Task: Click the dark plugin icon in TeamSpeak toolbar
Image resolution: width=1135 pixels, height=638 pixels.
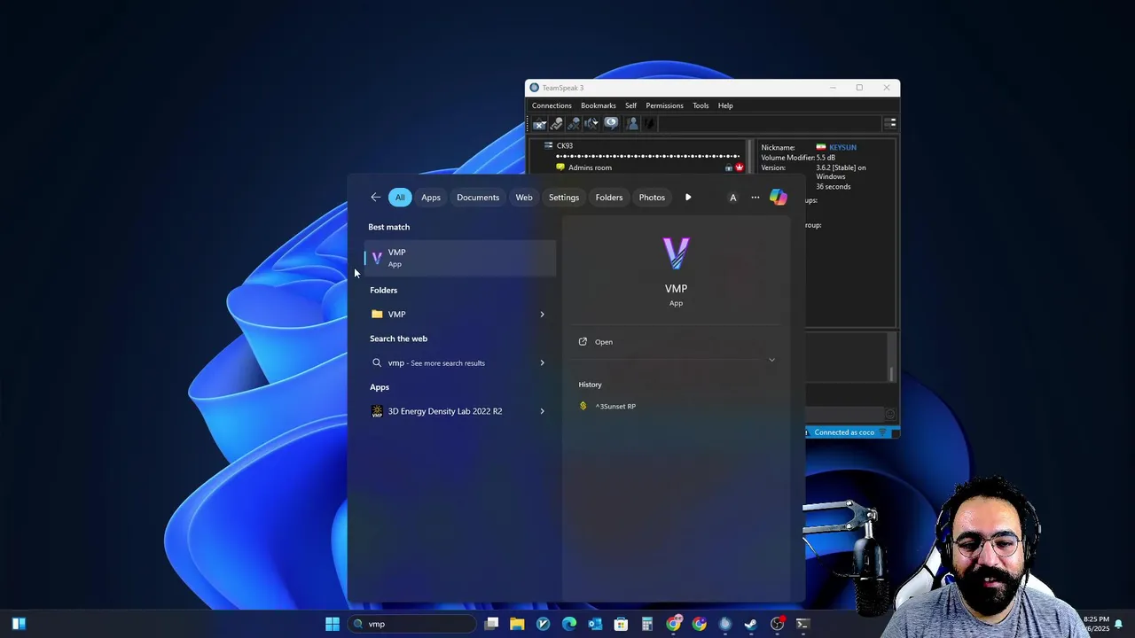Action: [650, 123]
